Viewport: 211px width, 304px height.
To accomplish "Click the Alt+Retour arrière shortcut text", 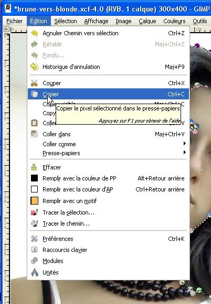I will pos(161,178).
